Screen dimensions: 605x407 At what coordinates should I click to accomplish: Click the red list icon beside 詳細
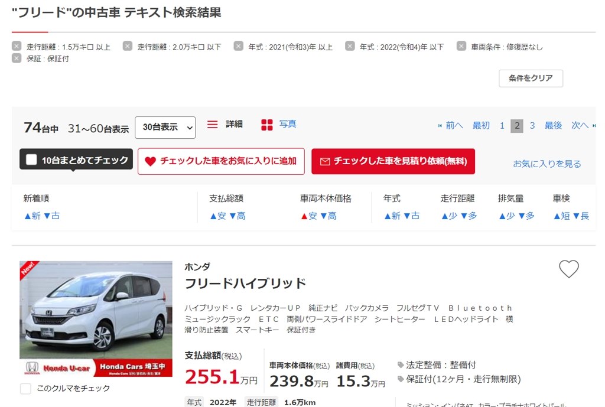[x=212, y=124]
